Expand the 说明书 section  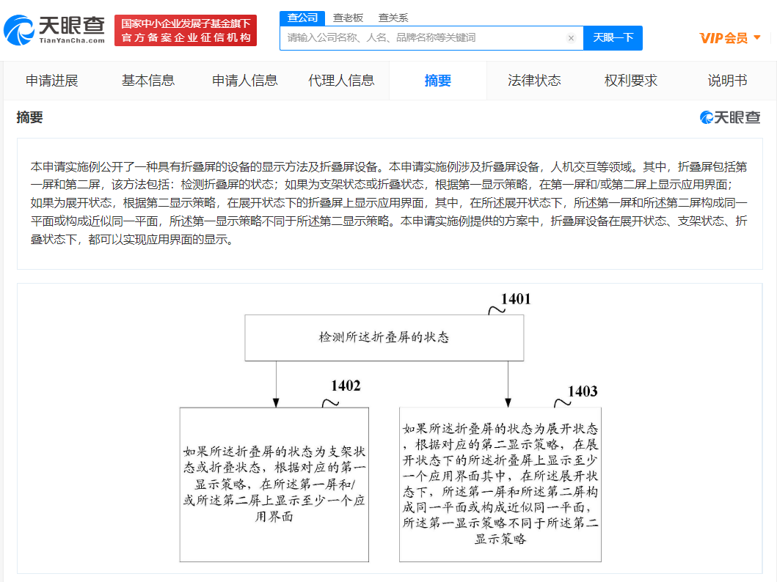point(726,81)
